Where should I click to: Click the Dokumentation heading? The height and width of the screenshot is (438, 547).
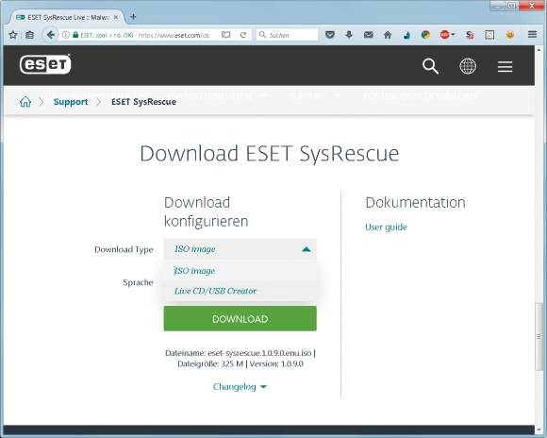pos(415,203)
